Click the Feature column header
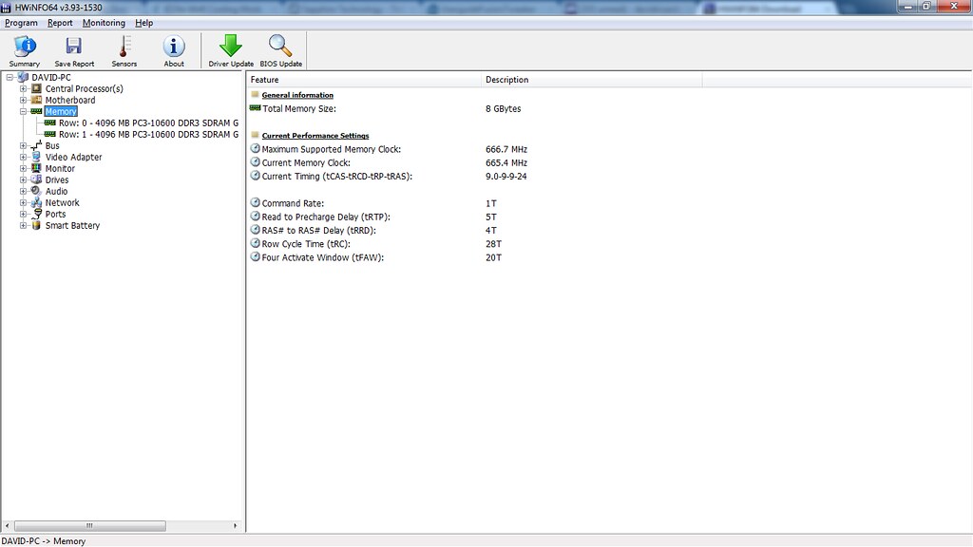This screenshot has width=973, height=547. 364,80
